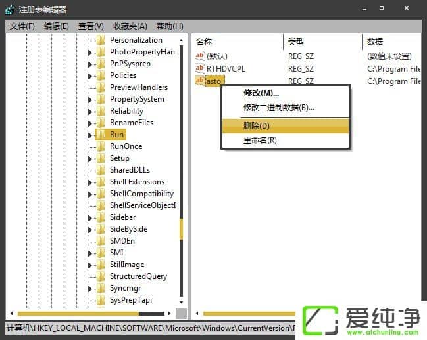Select the RunOnce tree item
The height and width of the screenshot is (340, 427).
[x=126, y=146]
